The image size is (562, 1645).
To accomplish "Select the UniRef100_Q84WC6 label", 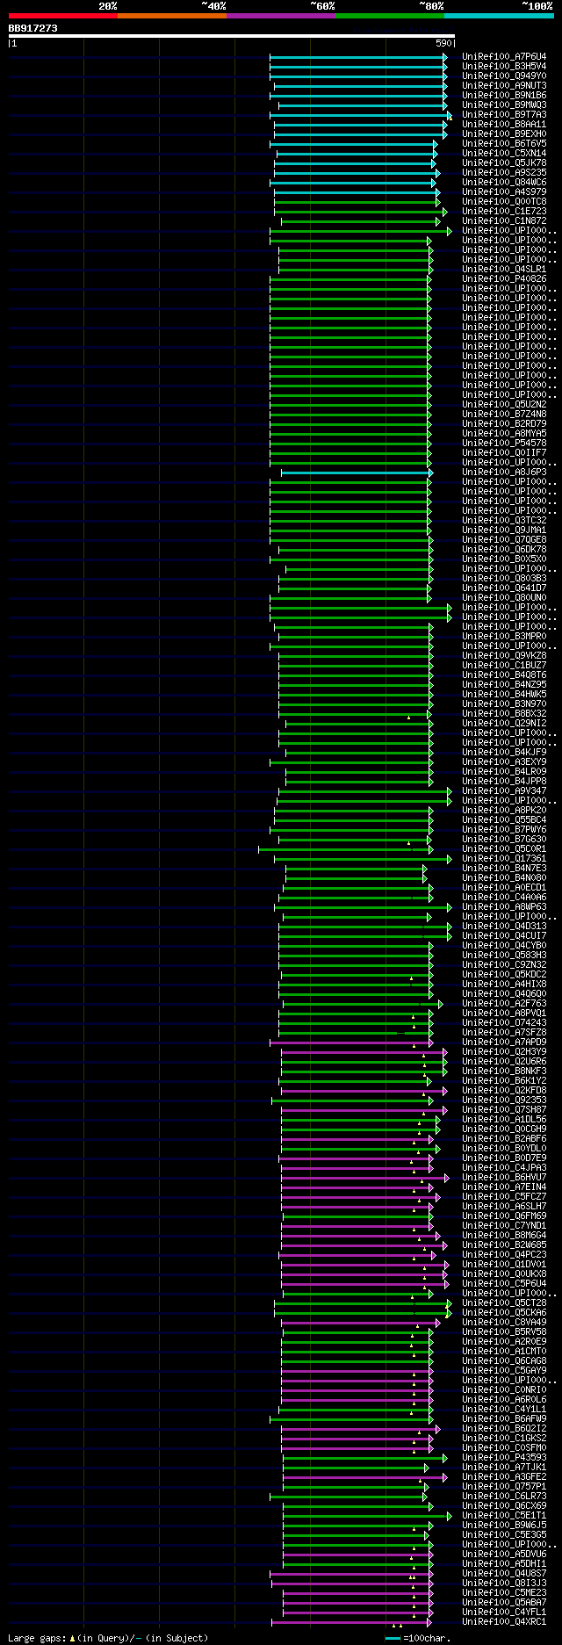I will pyautogui.click(x=504, y=183).
